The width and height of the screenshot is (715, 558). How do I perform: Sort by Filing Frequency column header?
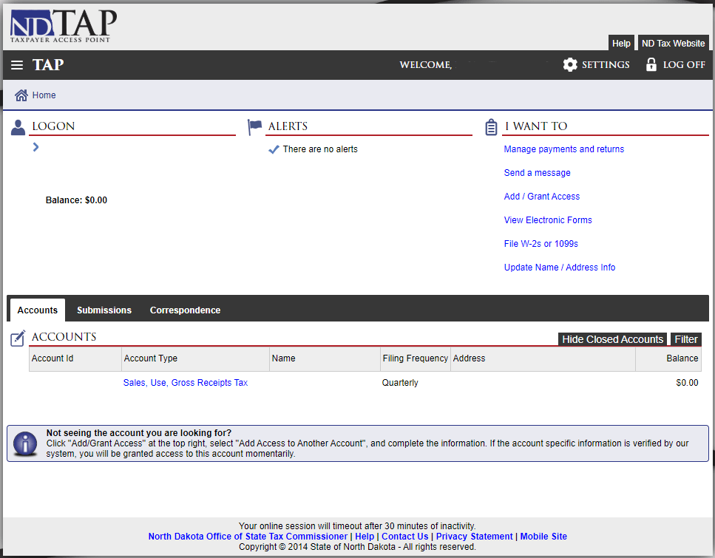click(416, 358)
